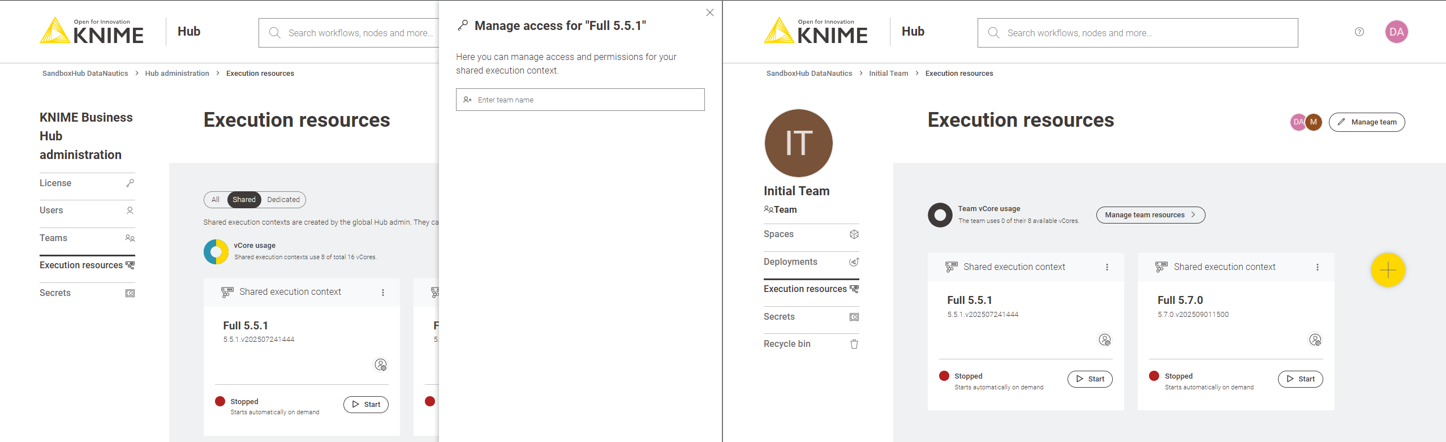
Task: Click access icon on Full 5.7.0 card
Action: (x=1315, y=340)
